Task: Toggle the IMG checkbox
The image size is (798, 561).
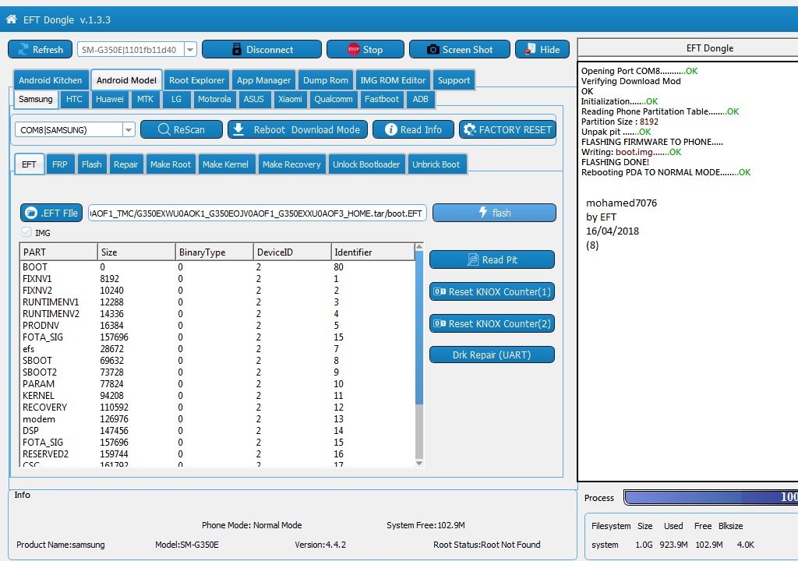Action: point(26,232)
